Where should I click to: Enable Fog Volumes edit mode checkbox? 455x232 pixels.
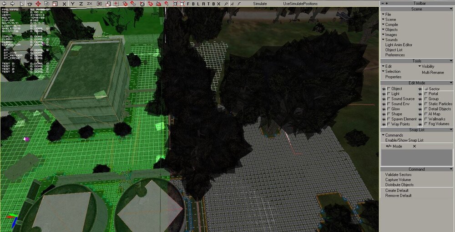pyautogui.click(x=426, y=124)
